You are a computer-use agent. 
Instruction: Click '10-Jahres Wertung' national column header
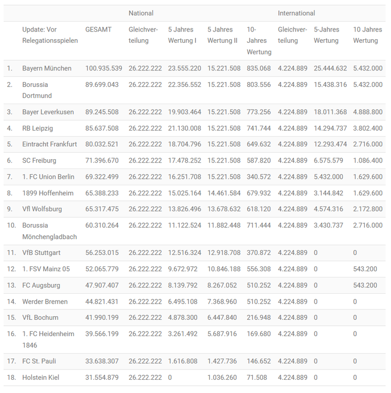pos(259,41)
